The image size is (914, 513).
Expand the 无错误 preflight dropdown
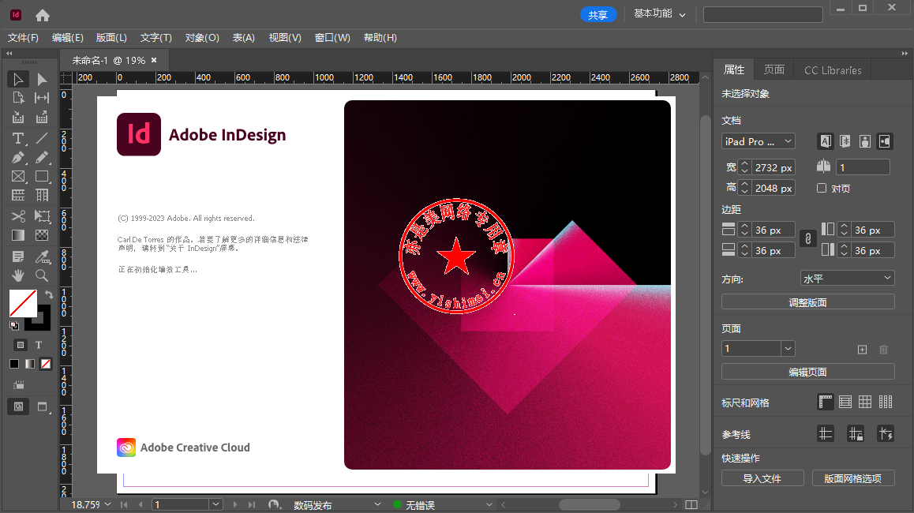[x=489, y=505]
